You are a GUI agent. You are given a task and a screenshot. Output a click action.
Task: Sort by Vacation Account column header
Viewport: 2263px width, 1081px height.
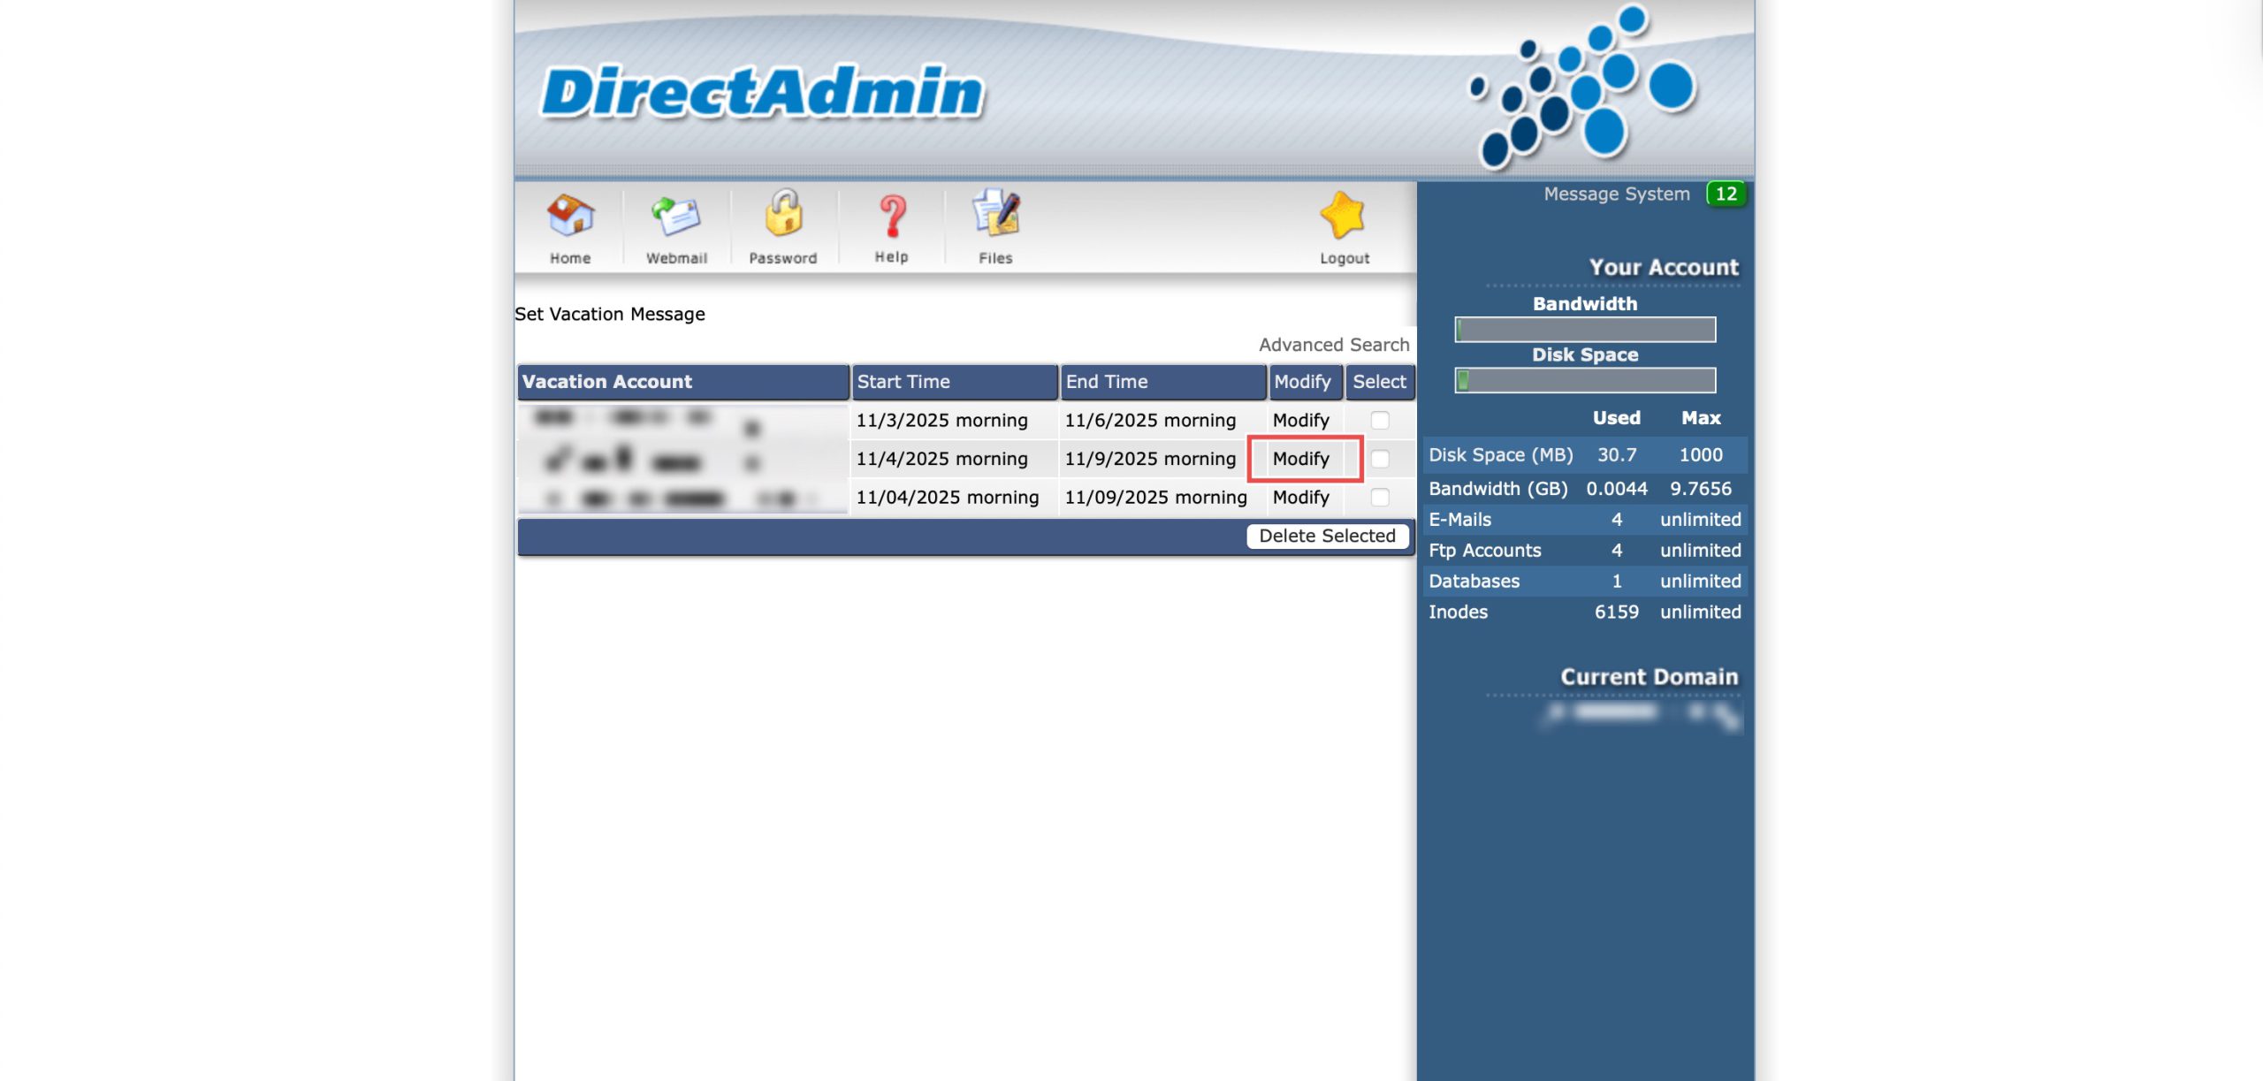(x=607, y=382)
